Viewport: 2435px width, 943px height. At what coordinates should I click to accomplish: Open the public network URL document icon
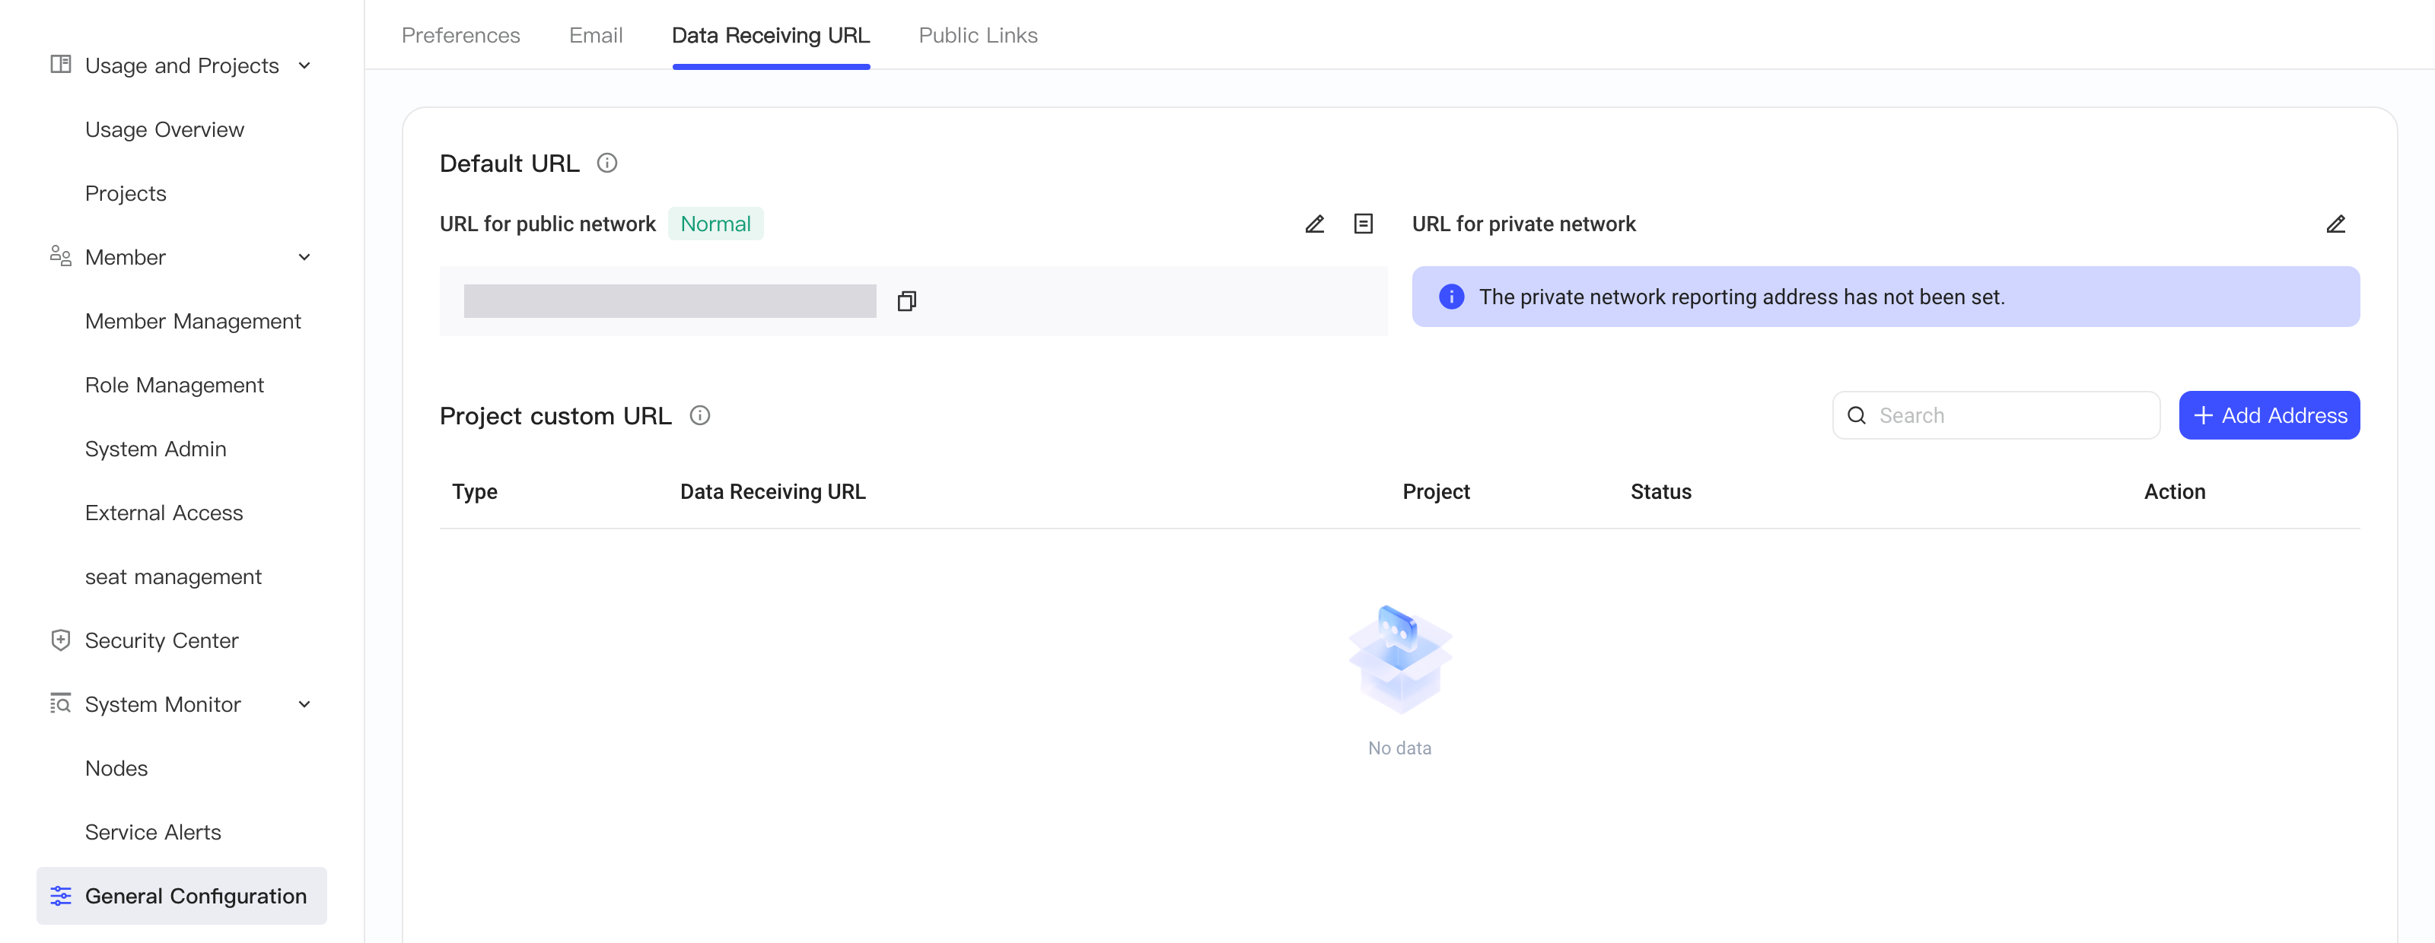coord(1363,224)
